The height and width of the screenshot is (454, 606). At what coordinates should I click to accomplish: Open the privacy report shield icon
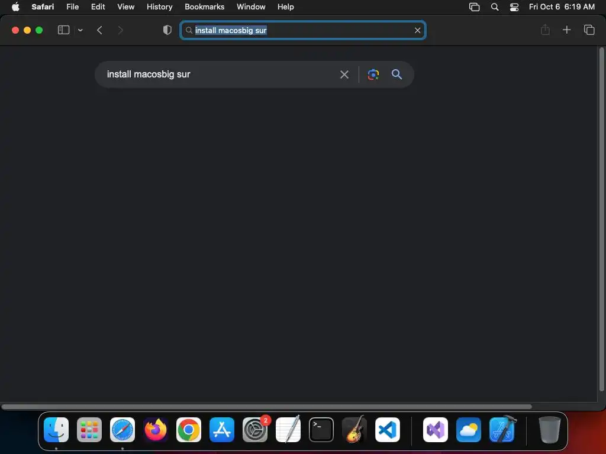(167, 30)
